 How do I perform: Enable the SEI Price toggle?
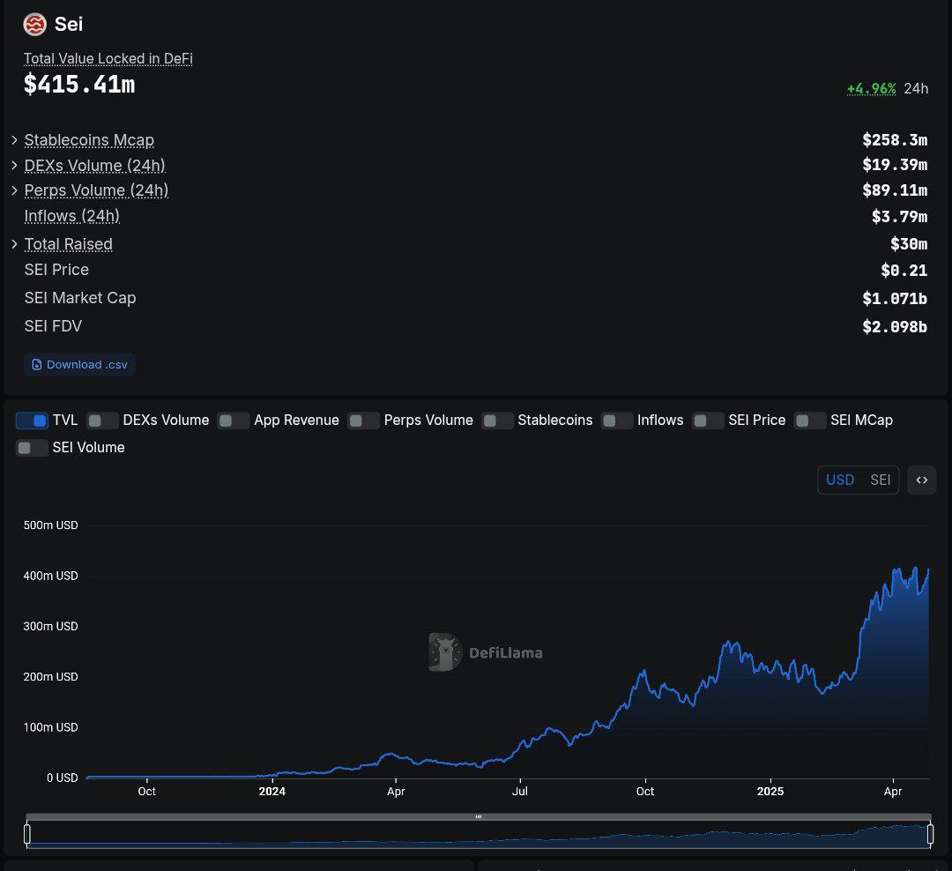708,421
